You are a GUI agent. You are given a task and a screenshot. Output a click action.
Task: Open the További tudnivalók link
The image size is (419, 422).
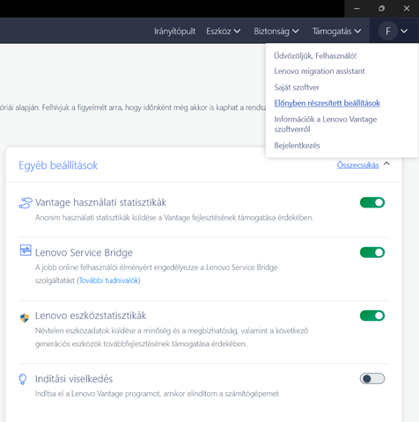coord(108,280)
